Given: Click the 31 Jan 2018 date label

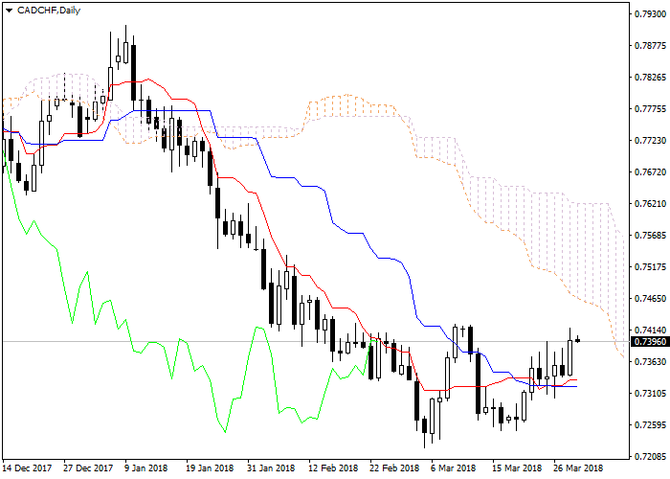Looking at the screenshot, I should [x=271, y=468].
